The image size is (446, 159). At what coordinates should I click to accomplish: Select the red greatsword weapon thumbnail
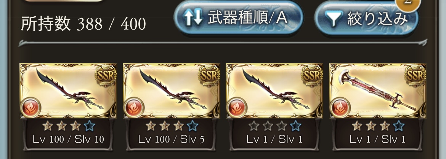point(378,91)
